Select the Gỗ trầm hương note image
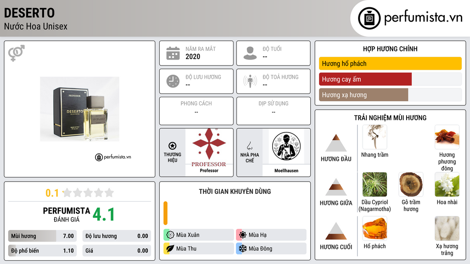The height and width of the screenshot is (264, 470). (411, 184)
